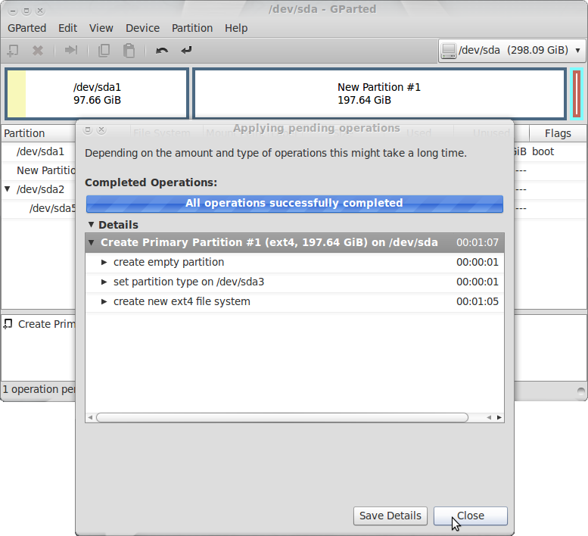This screenshot has width=588, height=536.
Task: Click the dialog's title bar maximize icon
Action: pyautogui.click(x=88, y=129)
